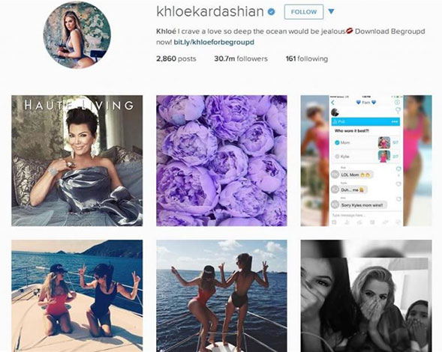Viewport: 442px width, 352px height.
Task: Open the boat deck kneeling photo post
Action: point(77,296)
